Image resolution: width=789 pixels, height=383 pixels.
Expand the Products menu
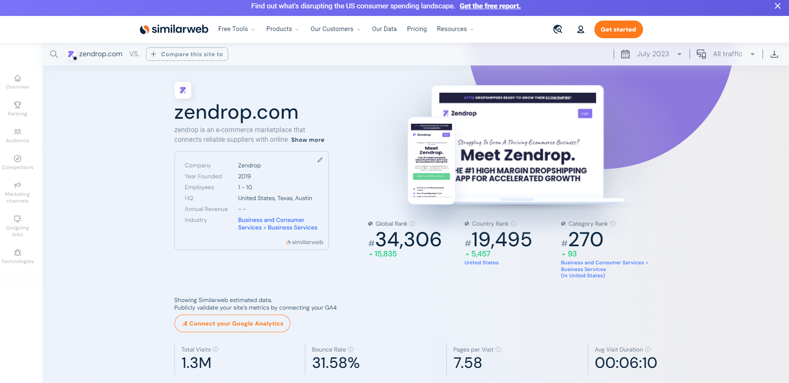pyautogui.click(x=282, y=29)
